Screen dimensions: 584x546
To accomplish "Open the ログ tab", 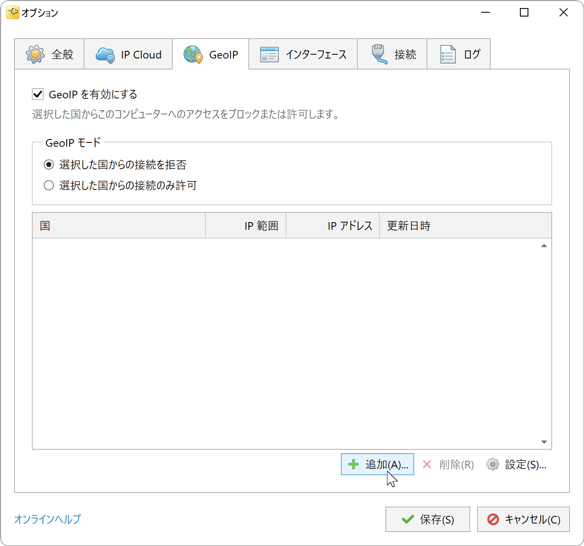I will coord(459,54).
